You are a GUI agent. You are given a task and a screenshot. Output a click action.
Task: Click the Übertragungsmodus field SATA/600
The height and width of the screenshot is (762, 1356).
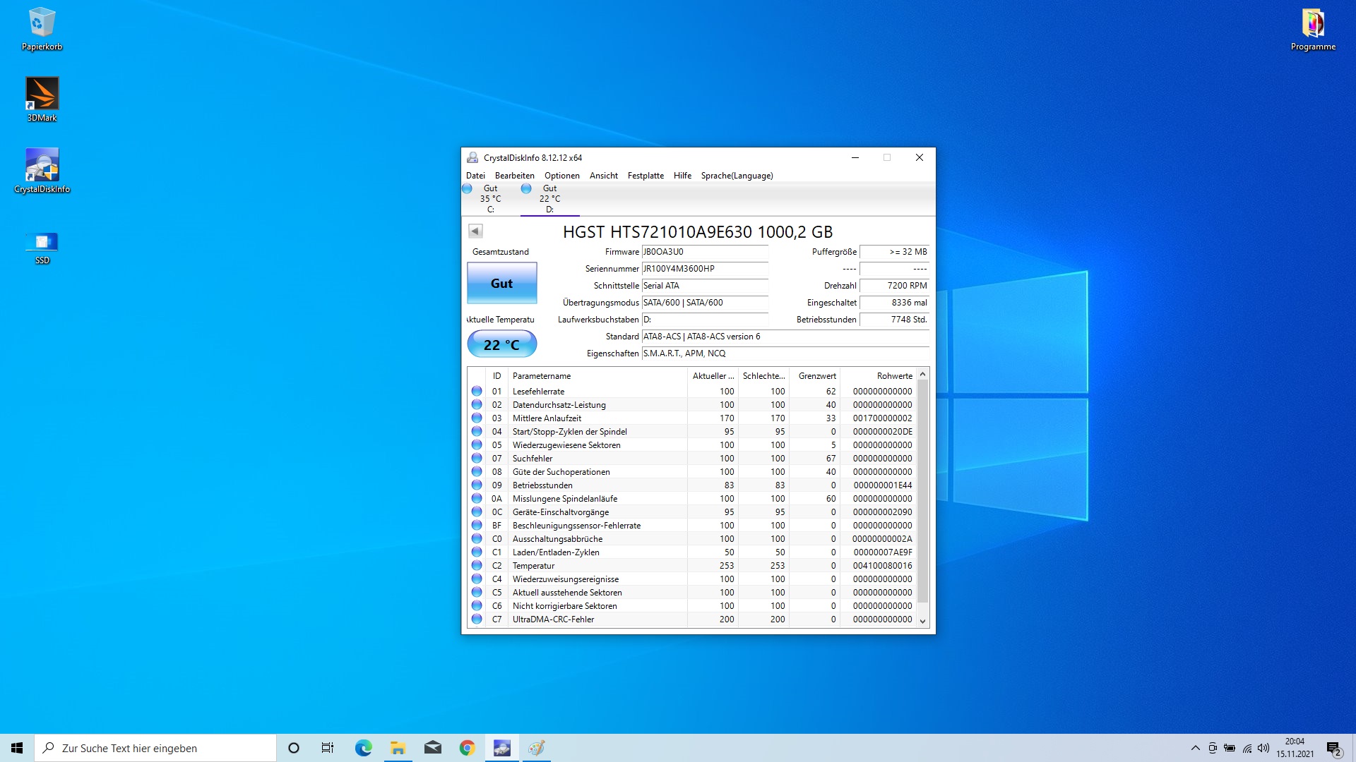704,303
